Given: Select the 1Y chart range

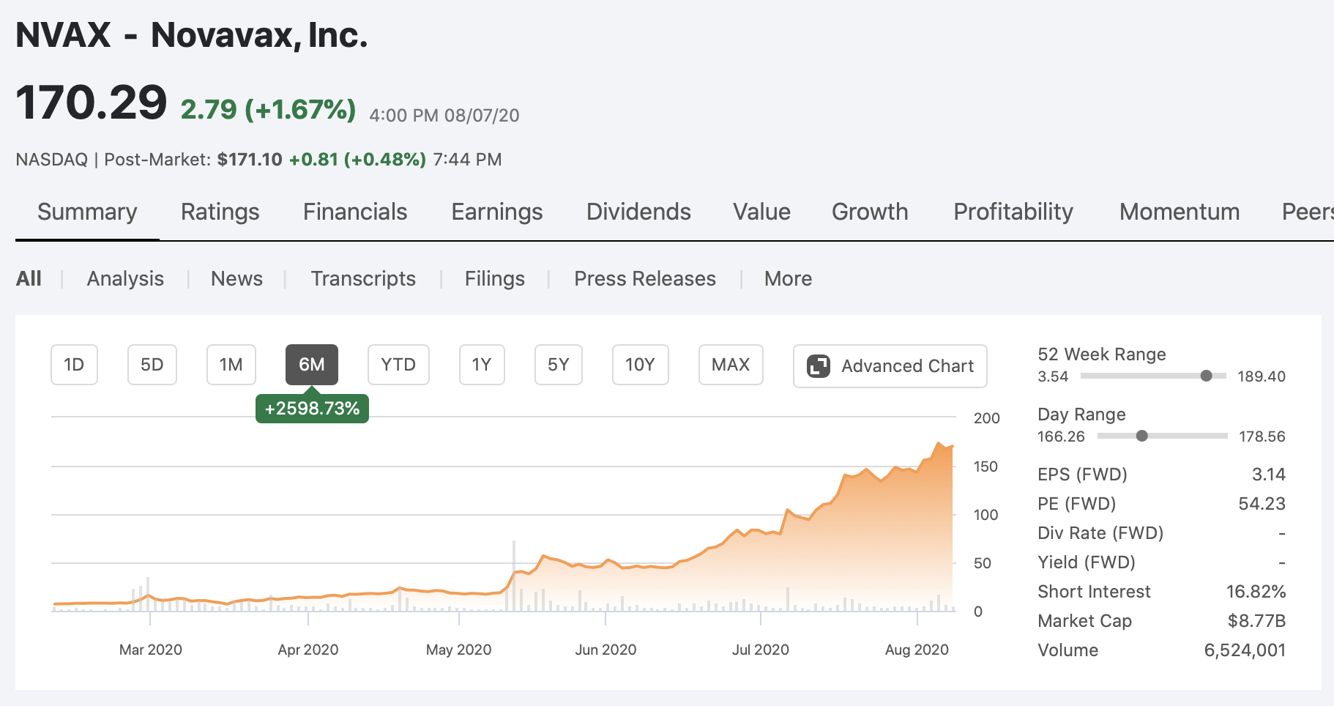Looking at the screenshot, I should click(x=482, y=365).
